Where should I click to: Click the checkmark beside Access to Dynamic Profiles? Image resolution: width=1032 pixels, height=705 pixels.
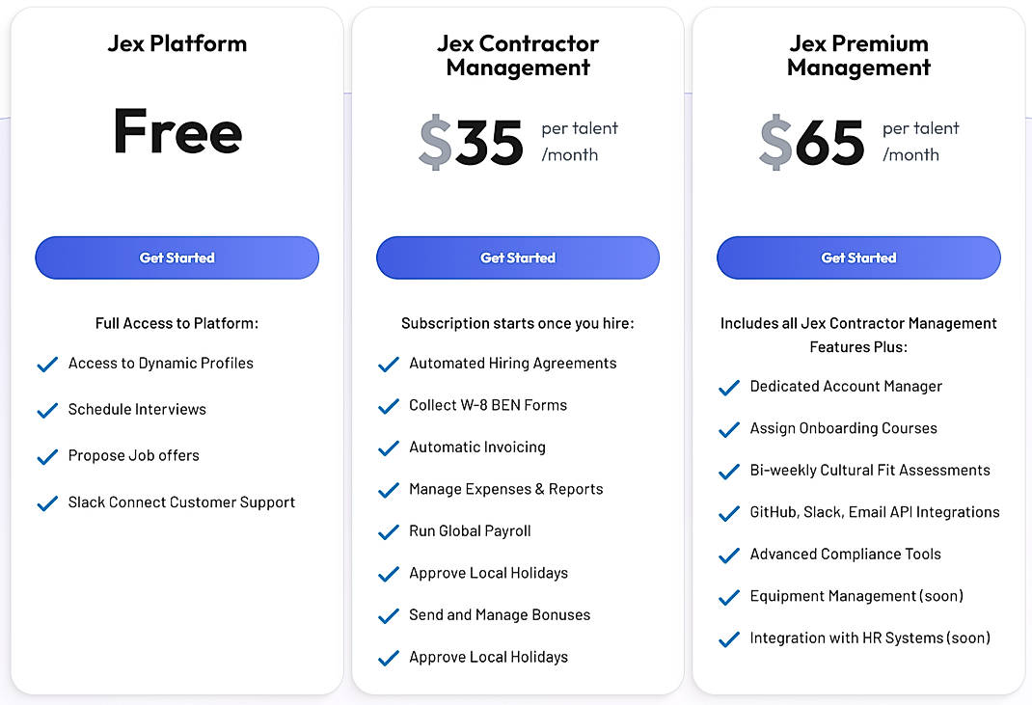coord(48,365)
